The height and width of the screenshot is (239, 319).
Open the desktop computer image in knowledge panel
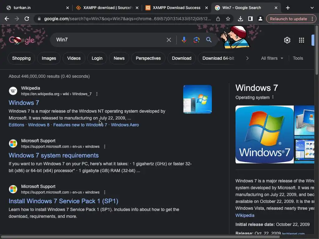coord(304,120)
